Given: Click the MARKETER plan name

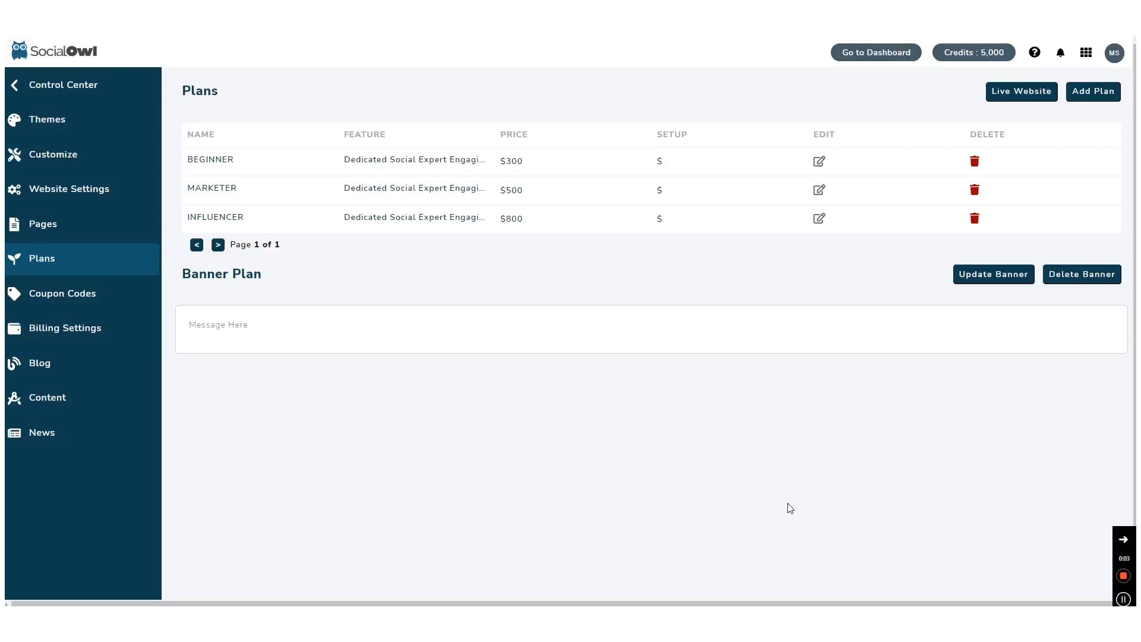Looking at the screenshot, I should (212, 188).
